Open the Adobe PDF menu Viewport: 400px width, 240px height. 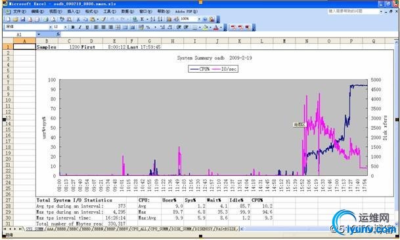click(x=187, y=11)
